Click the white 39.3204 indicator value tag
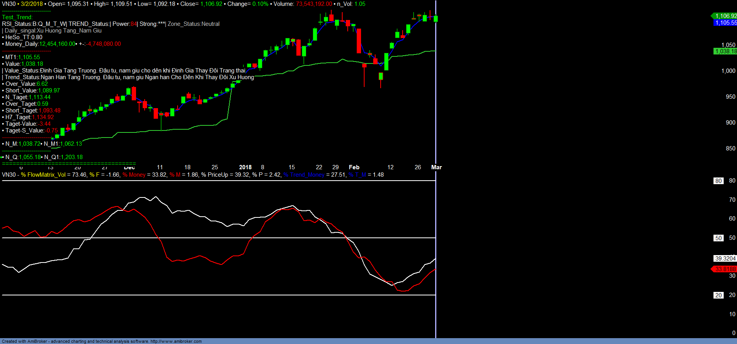The image size is (737, 344). [x=725, y=259]
